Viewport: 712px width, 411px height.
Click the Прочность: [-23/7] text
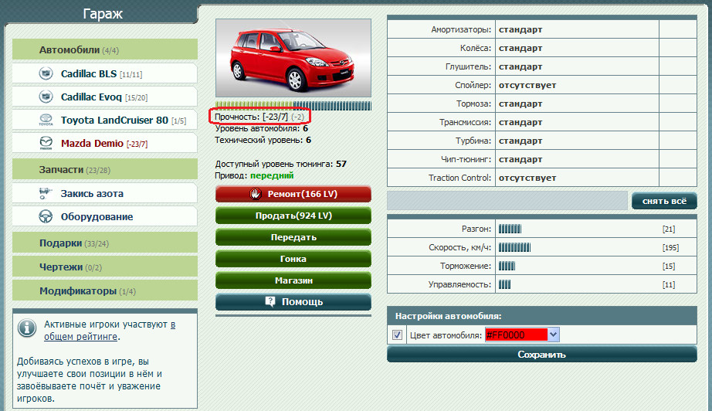click(x=251, y=117)
